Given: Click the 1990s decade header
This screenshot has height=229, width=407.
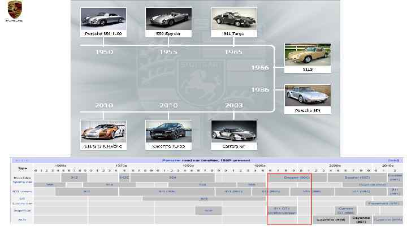Looking at the screenshot, I should click(x=260, y=165).
